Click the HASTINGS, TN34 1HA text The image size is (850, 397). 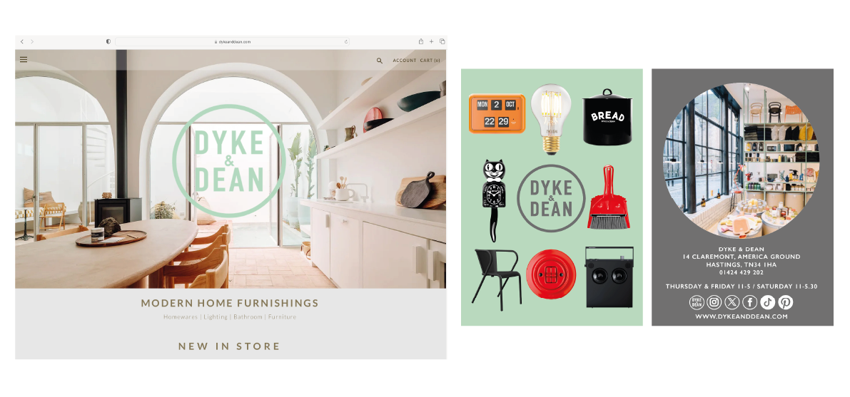741,265
